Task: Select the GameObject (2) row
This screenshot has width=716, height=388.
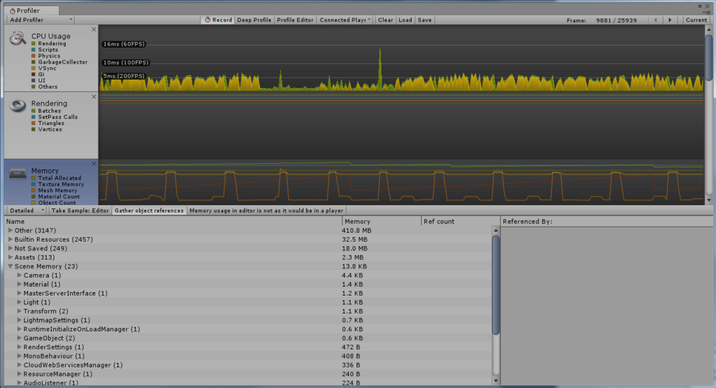Action: [249, 338]
